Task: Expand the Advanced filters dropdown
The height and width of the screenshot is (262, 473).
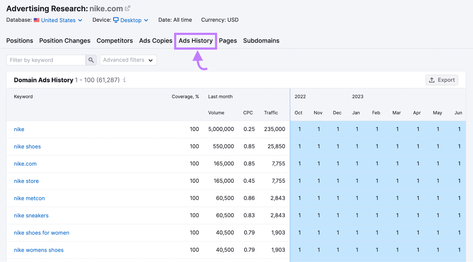Action: 128,60
